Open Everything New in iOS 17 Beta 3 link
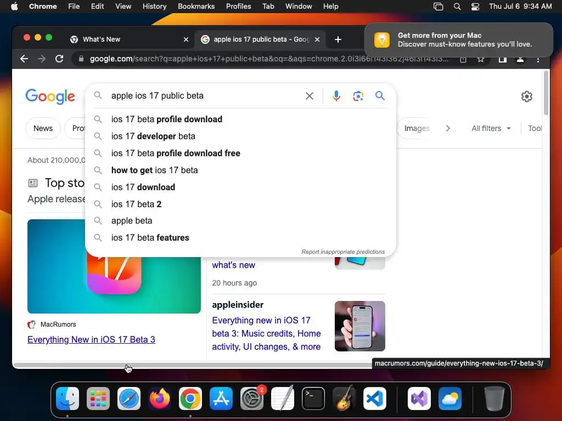This screenshot has width=562, height=421. pyautogui.click(x=91, y=339)
